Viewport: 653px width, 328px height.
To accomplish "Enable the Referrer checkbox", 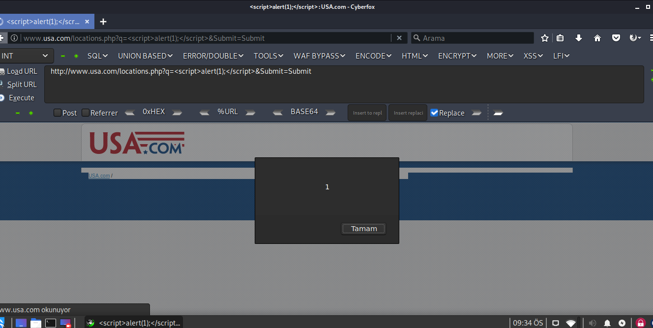I will [x=86, y=113].
